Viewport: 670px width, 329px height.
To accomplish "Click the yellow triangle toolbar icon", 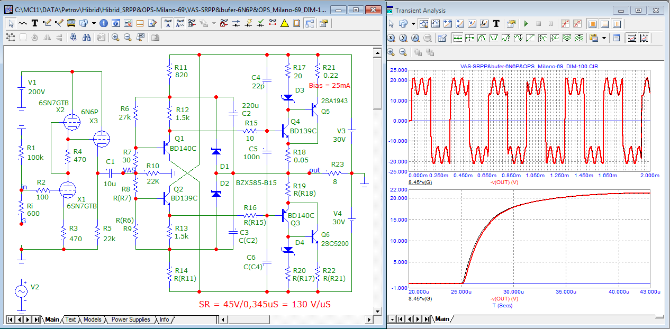I will [x=284, y=23].
